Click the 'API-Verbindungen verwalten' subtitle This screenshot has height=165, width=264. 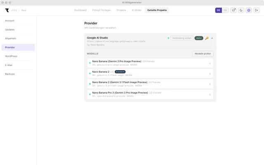click(100, 28)
